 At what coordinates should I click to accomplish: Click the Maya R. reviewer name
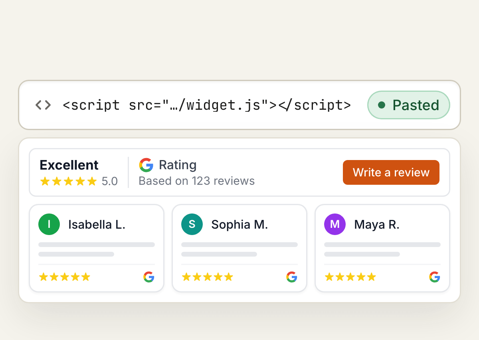[377, 224]
